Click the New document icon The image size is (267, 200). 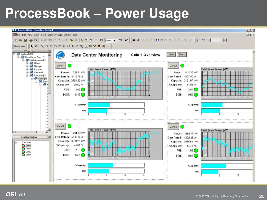tap(16, 40)
